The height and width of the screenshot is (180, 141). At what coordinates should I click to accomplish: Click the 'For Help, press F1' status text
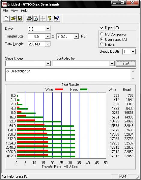click(x=15, y=176)
